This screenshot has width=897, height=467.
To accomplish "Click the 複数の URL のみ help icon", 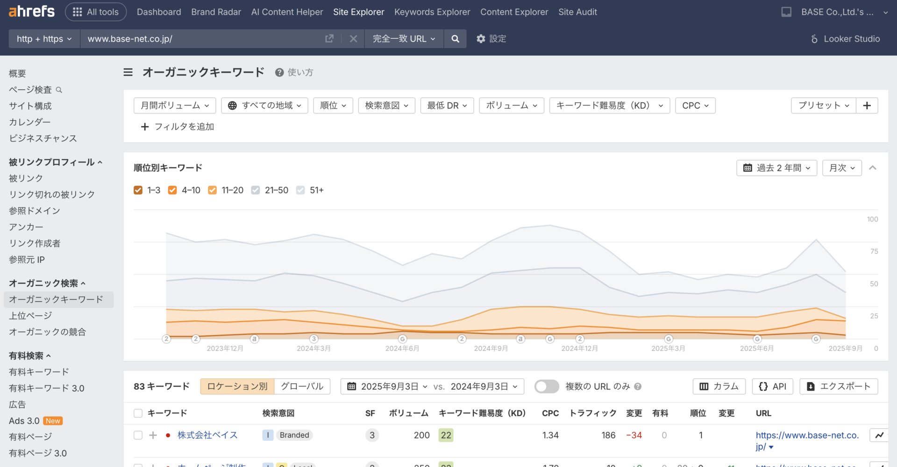I will (x=638, y=386).
